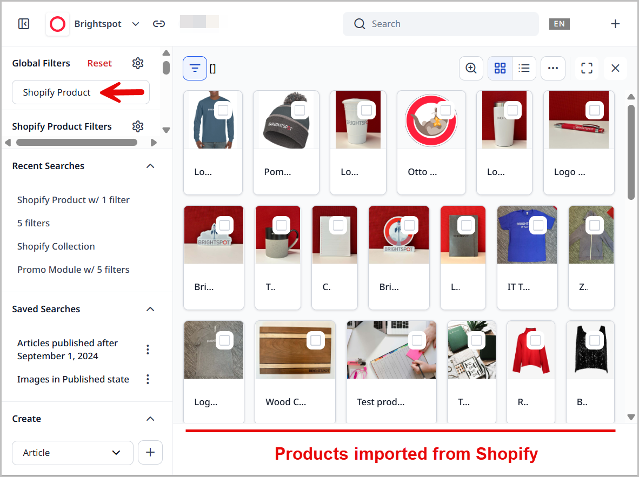Open the Brightspot workspace dropdown chevron
The width and height of the screenshot is (639, 477).
click(x=135, y=24)
